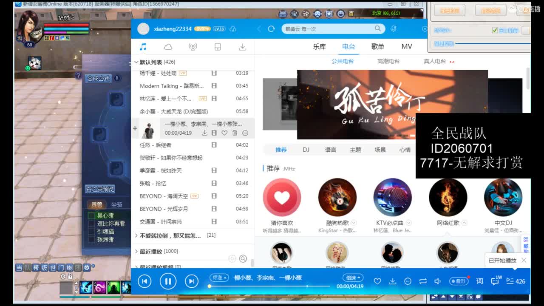The image size is (544, 306).
Task: Go back using the left arrow
Action: pos(259,28)
